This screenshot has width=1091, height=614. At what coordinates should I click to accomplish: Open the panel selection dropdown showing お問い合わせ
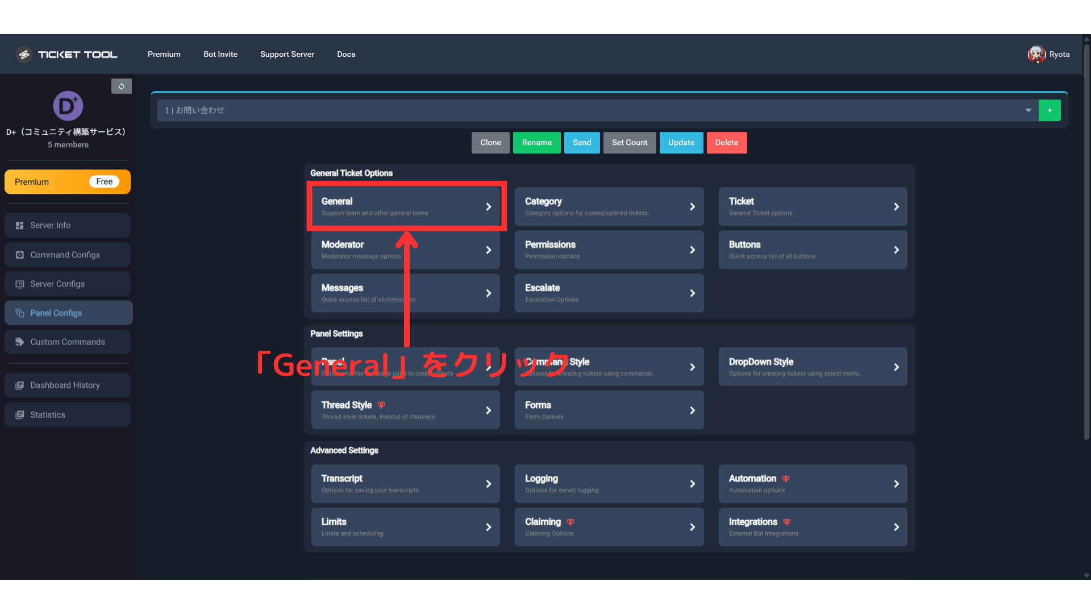tap(1028, 110)
